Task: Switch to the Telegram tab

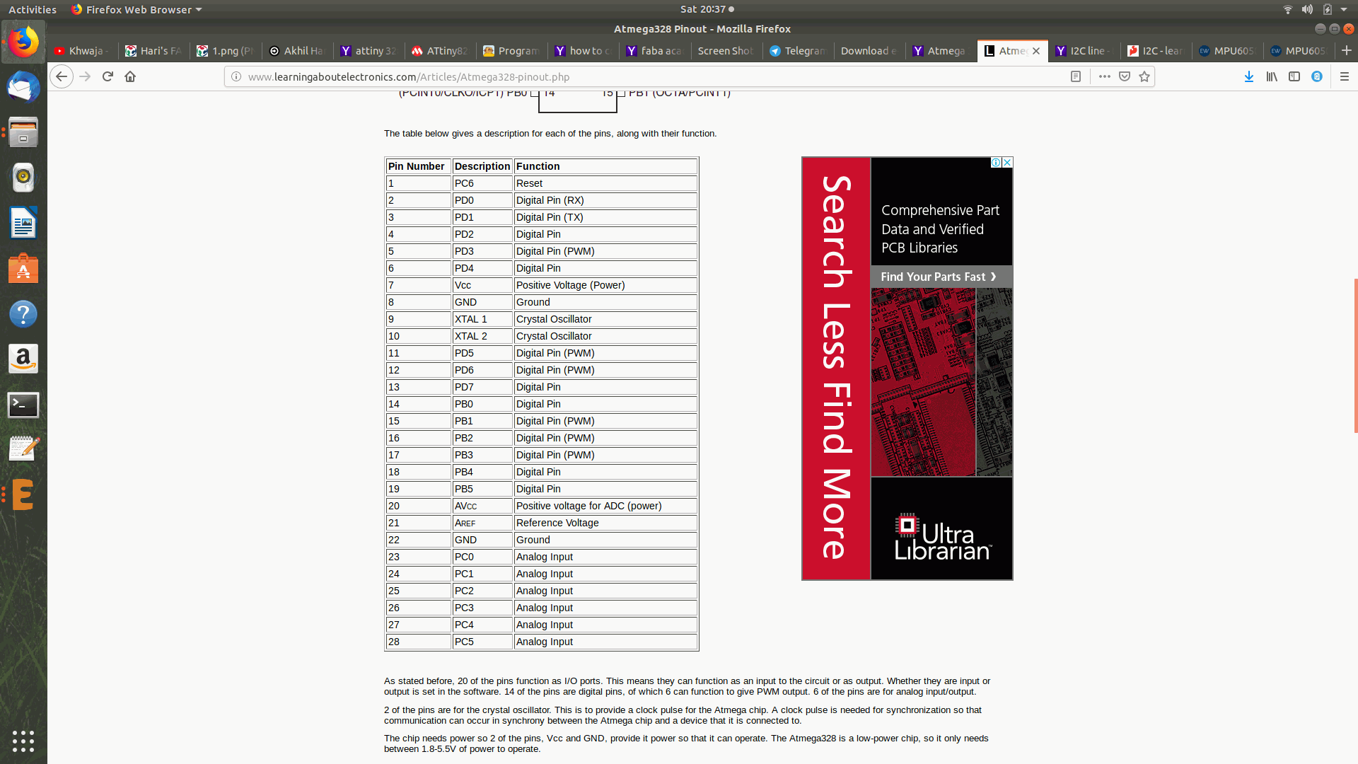Action: tap(798, 51)
